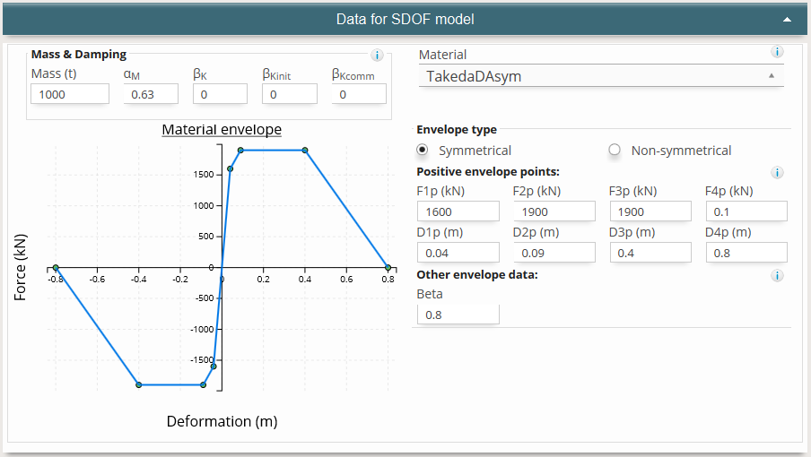Show info for Other envelope data

point(778,275)
